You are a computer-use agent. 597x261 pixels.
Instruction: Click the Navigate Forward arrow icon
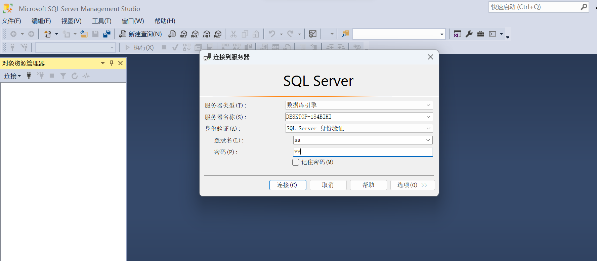(31, 34)
